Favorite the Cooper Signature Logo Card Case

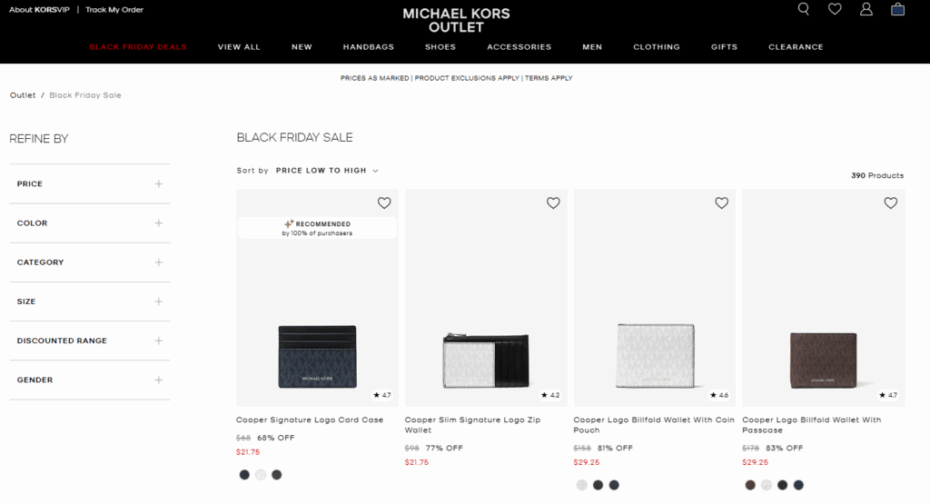[384, 203]
